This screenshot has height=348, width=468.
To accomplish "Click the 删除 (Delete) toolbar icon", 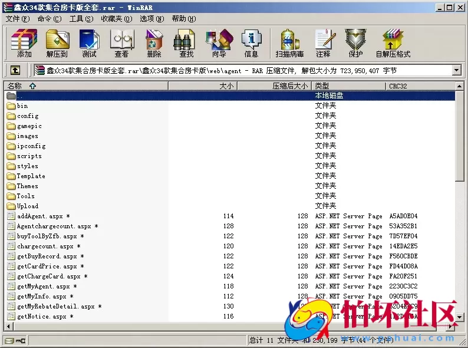I will click(154, 43).
